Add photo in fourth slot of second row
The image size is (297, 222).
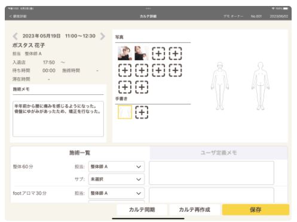(176, 70)
